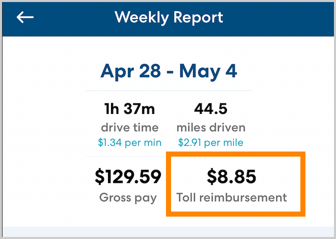Click the Weekly Report title
Screen dimensions: 336x239
pyautogui.click(x=169, y=17)
